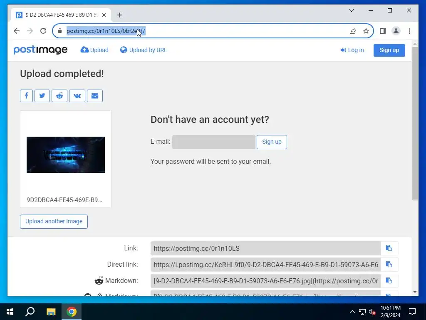The width and height of the screenshot is (426, 320).
Task: Focus the E-mail input field
Action: [x=214, y=142]
